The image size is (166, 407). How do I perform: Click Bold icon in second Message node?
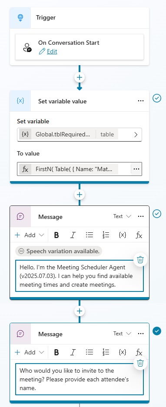tap(56, 352)
